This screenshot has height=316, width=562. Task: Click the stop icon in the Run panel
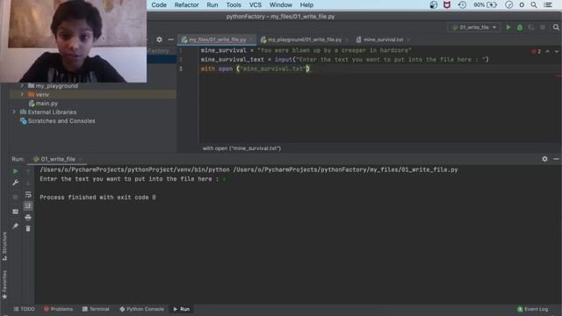(16, 197)
